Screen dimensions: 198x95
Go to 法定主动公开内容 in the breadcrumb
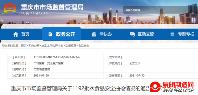tap(52, 46)
